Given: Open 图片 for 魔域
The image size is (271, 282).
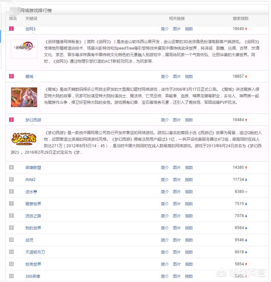Looking at the screenshot, I should 177,76.
